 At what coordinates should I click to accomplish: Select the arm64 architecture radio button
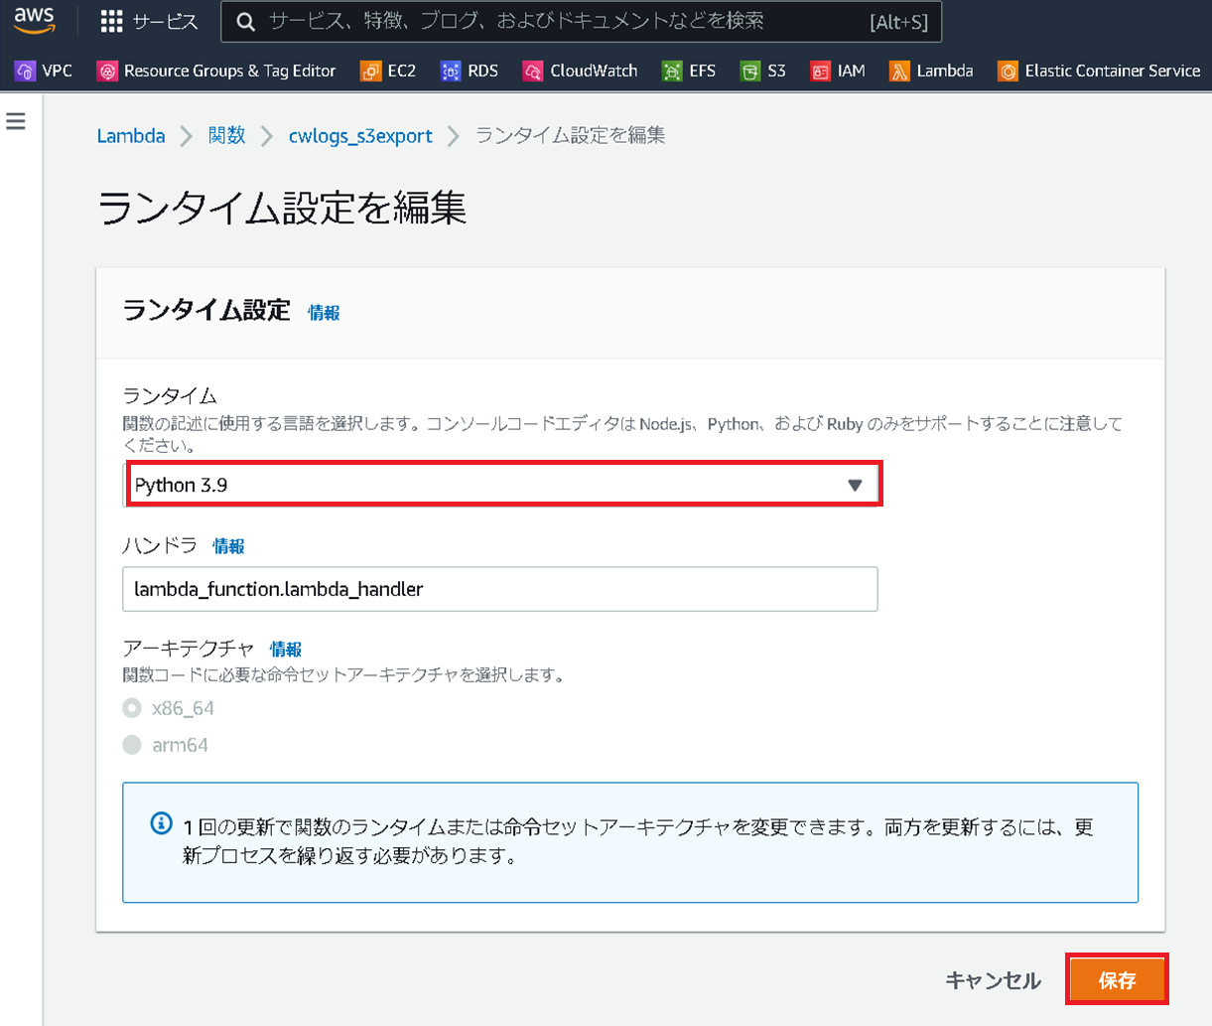pos(130,744)
